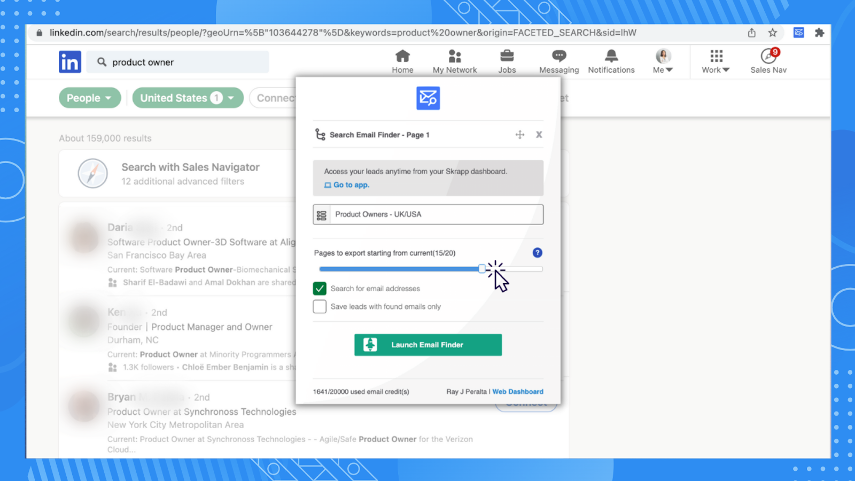Click the browser address bar URL
Viewport: 855px width, 481px height.
coord(343,33)
